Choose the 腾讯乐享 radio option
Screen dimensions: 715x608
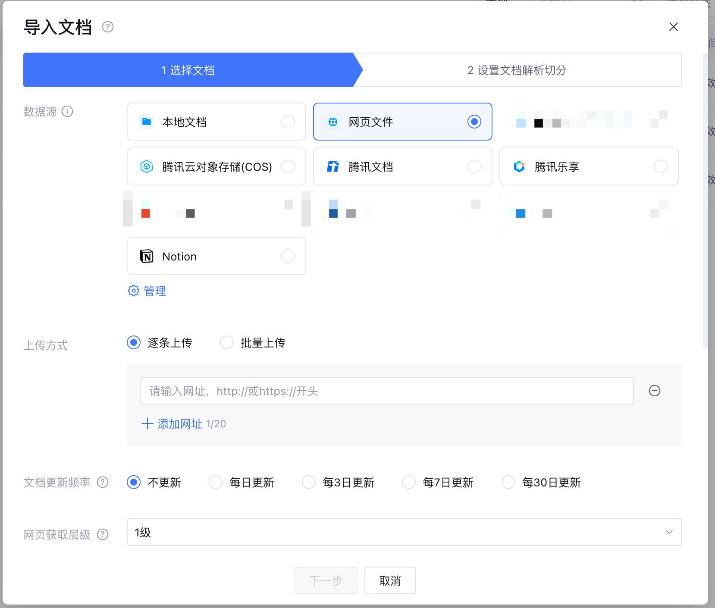click(x=661, y=166)
